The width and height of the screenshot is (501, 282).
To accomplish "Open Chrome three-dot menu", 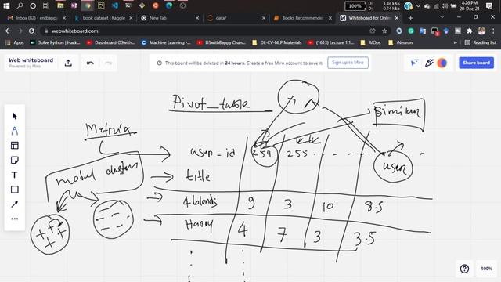I will point(494,31).
